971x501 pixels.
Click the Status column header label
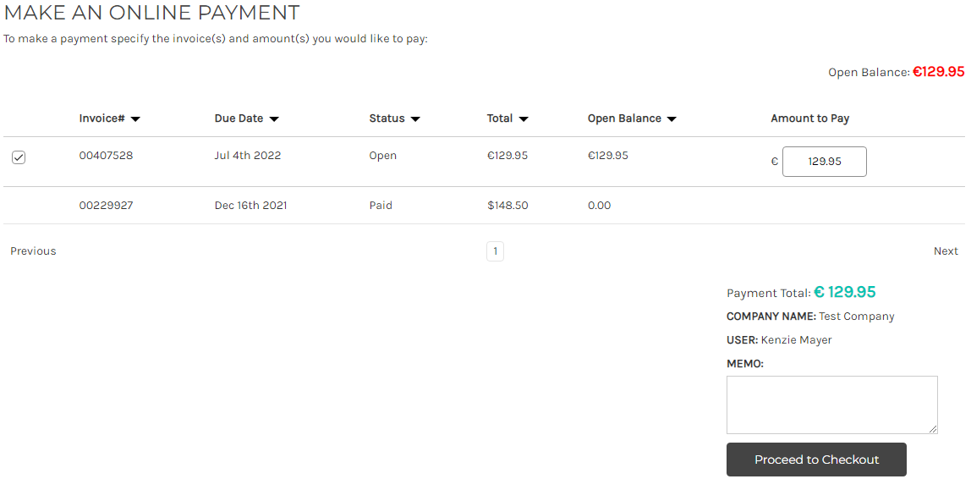point(387,118)
